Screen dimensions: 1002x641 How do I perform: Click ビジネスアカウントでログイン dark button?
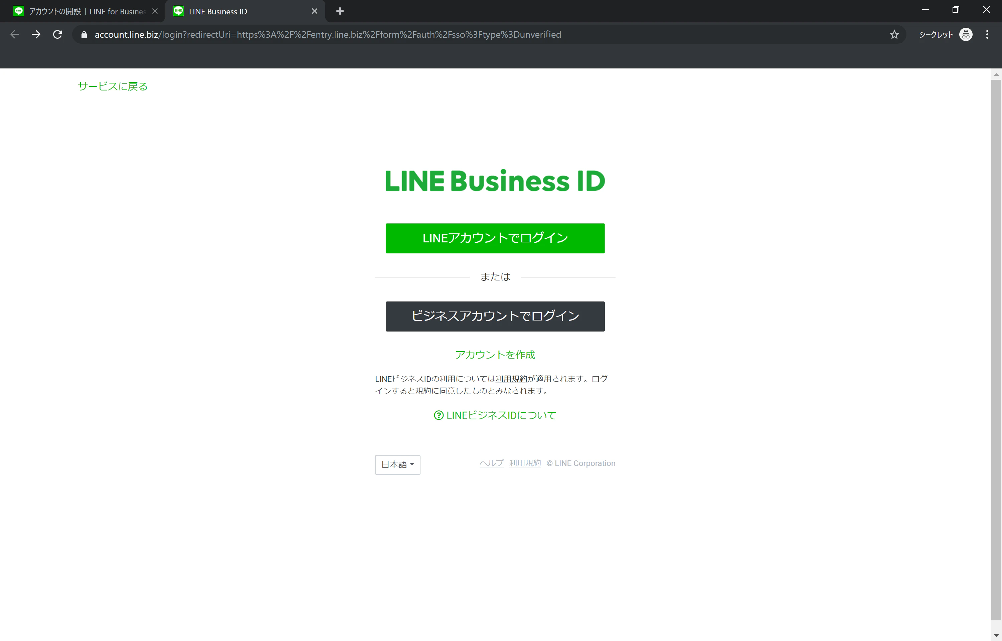[x=495, y=316]
